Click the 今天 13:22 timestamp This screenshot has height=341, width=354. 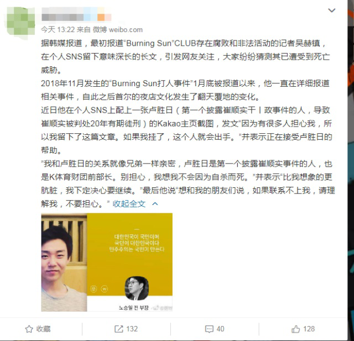pos(58,29)
